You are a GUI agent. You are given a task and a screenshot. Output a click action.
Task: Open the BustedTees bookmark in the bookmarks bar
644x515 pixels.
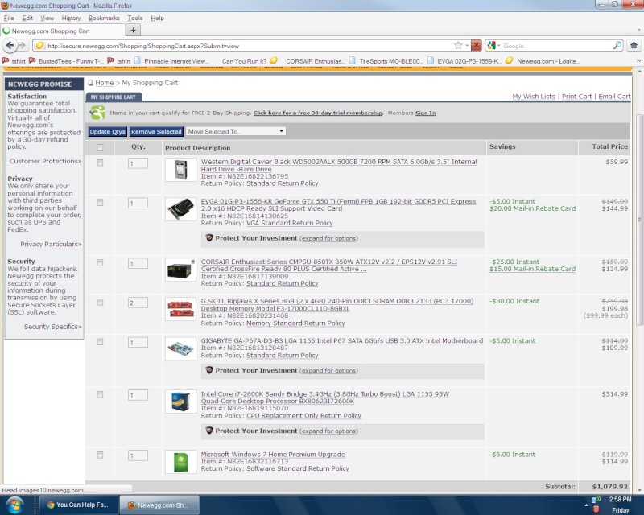(x=66, y=61)
